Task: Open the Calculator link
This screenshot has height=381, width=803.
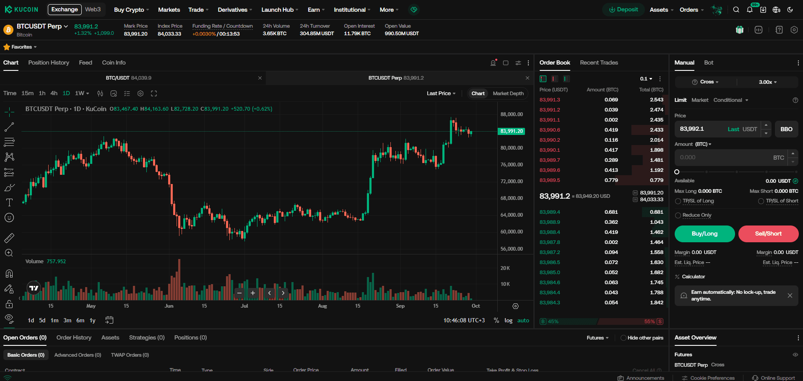Action: [690, 277]
